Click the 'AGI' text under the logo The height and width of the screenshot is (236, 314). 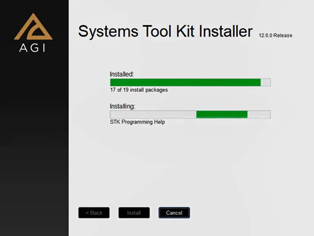coord(32,48)
